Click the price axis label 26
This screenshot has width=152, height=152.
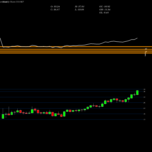coord(144,103)
